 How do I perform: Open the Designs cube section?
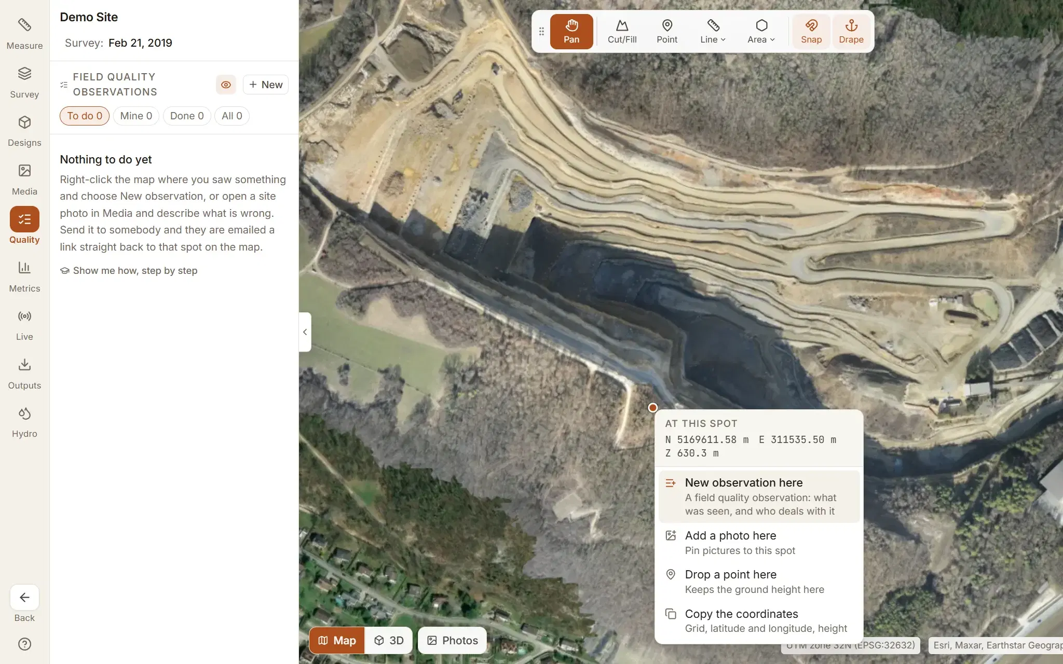click(x=24, y=131)
